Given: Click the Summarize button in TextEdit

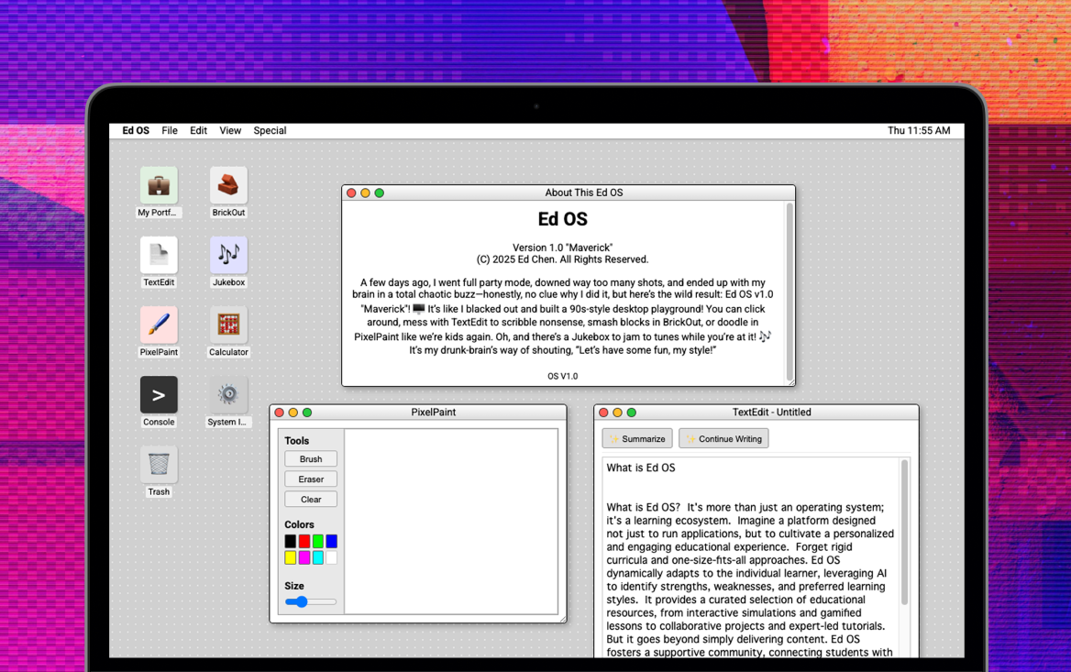Looking at the screenshot, I should [637, 439].
